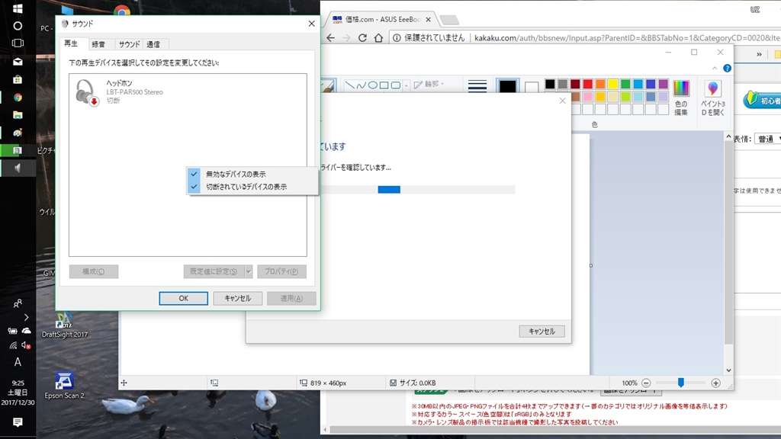Open Microsoft Store from taskbar
Screen dimensions: 781x439
pyautogui.click(x=18, y=79)
